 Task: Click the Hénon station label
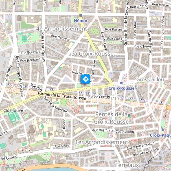point(81,21)
